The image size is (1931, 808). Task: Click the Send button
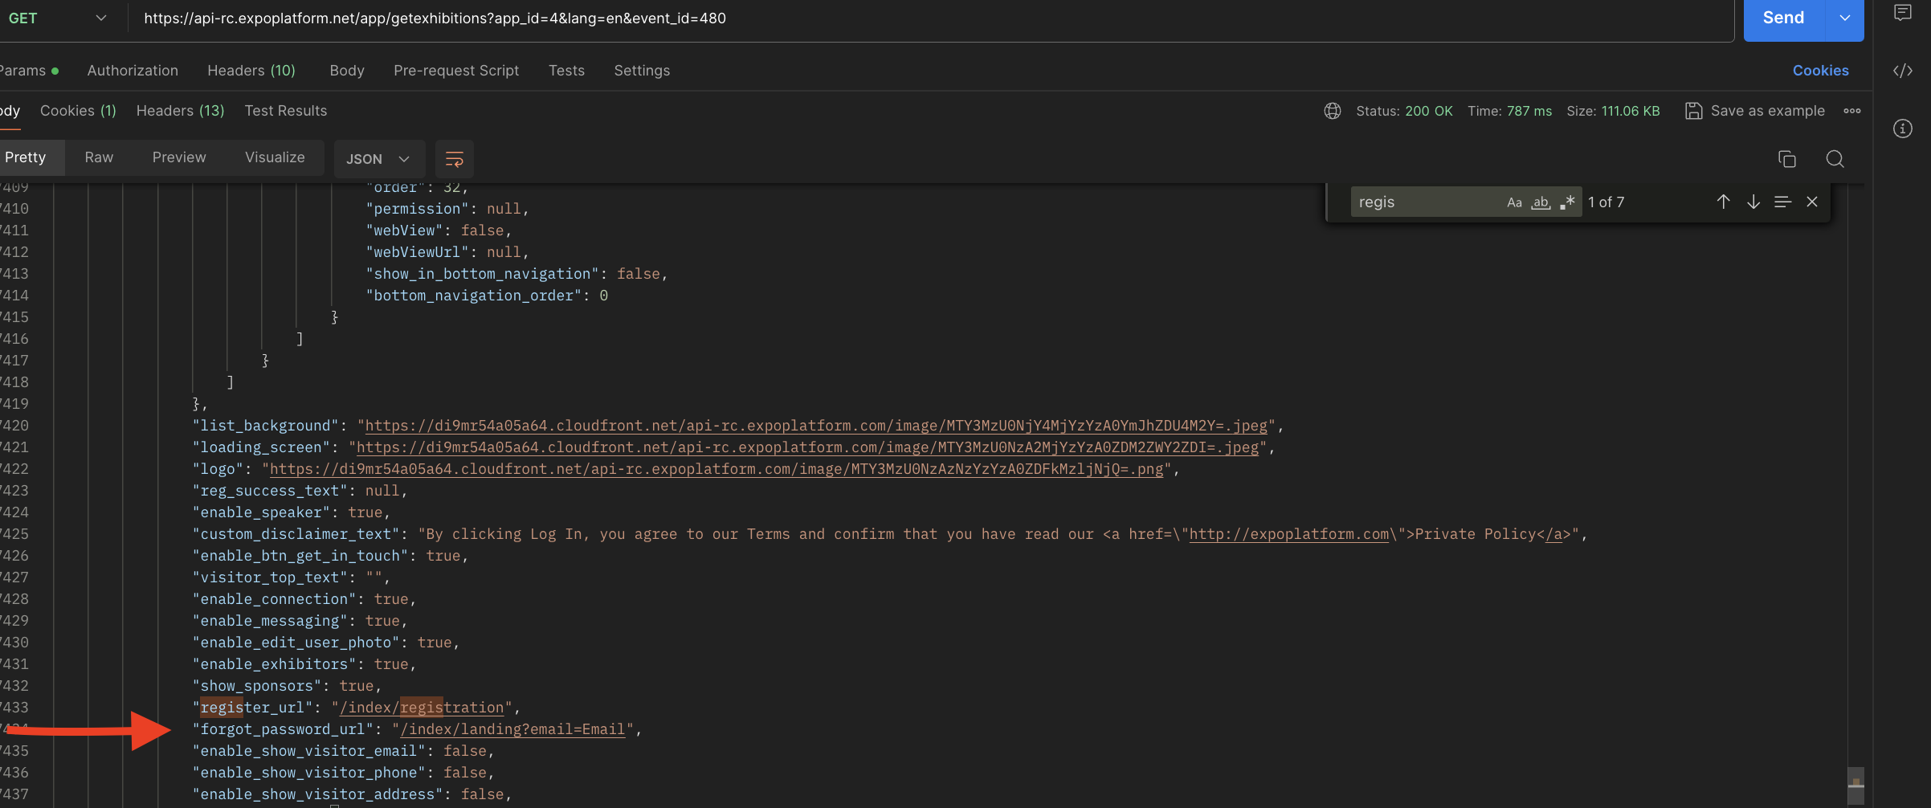(1783, 17)
